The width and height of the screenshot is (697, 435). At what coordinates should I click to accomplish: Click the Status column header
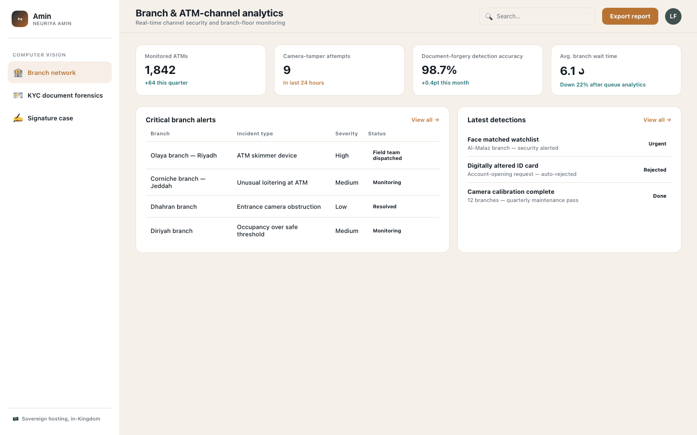pos(377,133)
